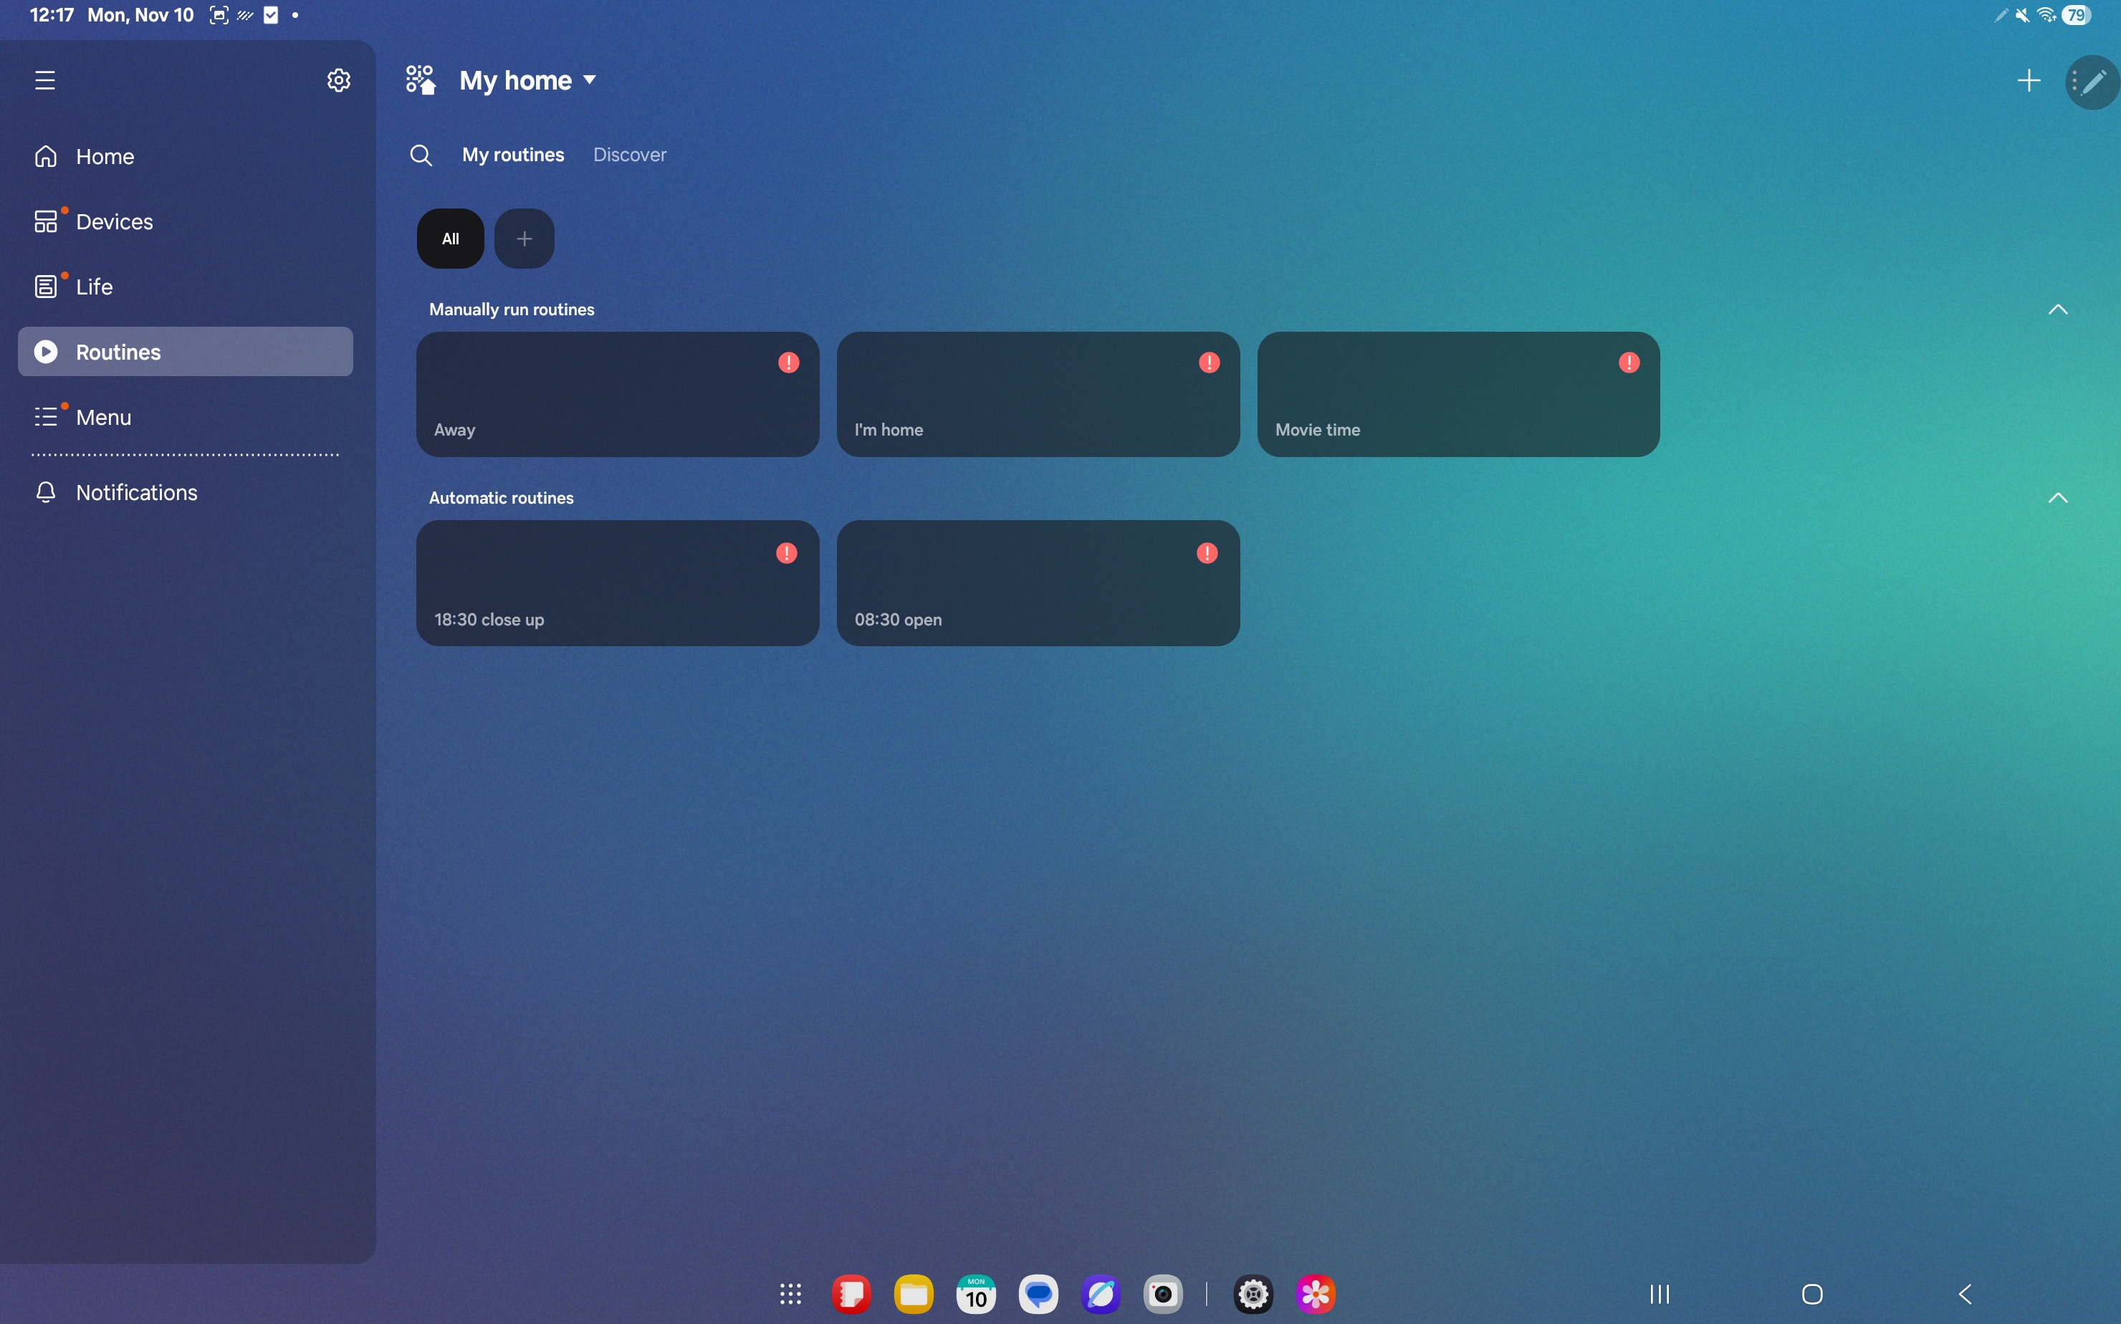
Task: Open the app drawer grid icon
Action: [x=790, y=1293]
